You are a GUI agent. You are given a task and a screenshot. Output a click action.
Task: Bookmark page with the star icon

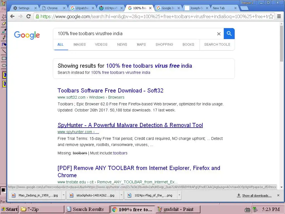[271, 16]
